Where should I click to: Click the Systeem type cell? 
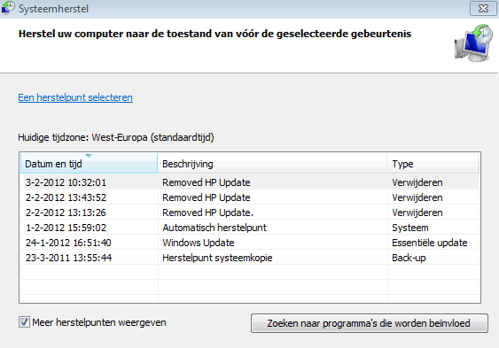coord(410,228)
